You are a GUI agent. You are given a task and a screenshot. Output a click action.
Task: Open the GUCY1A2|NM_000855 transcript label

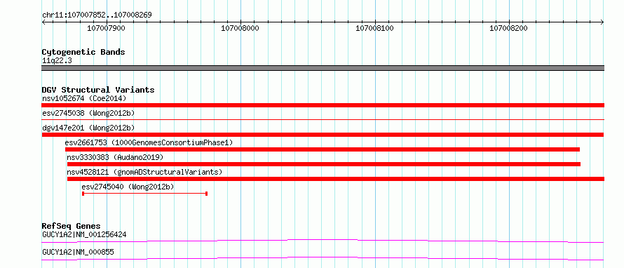click(x=79, y=252)
